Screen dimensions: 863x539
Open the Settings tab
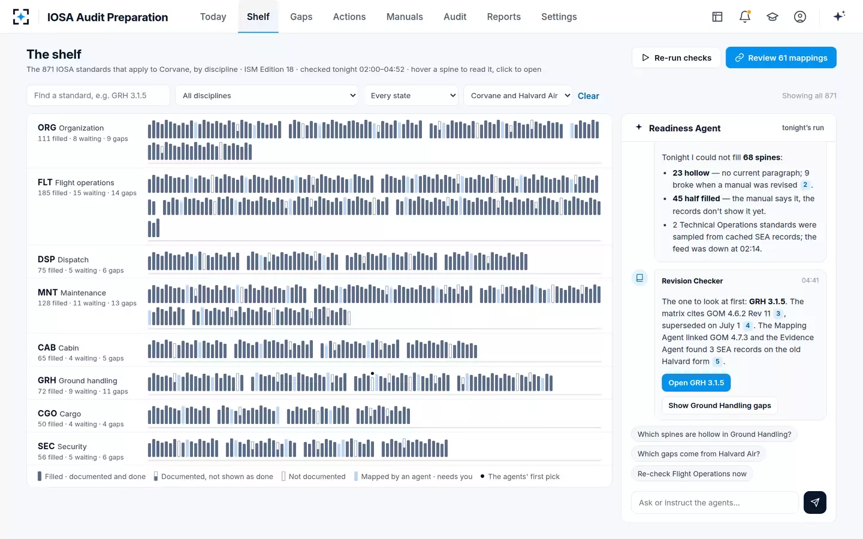pos(559,17)
